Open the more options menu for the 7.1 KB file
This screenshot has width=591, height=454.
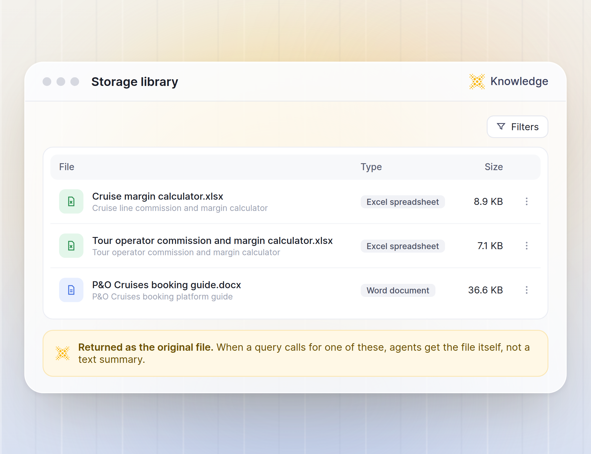[527, 246]
